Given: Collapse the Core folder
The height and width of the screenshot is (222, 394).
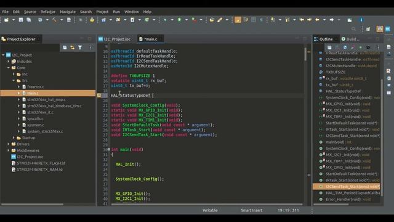Looking at the screenshot, I should 8,68.
